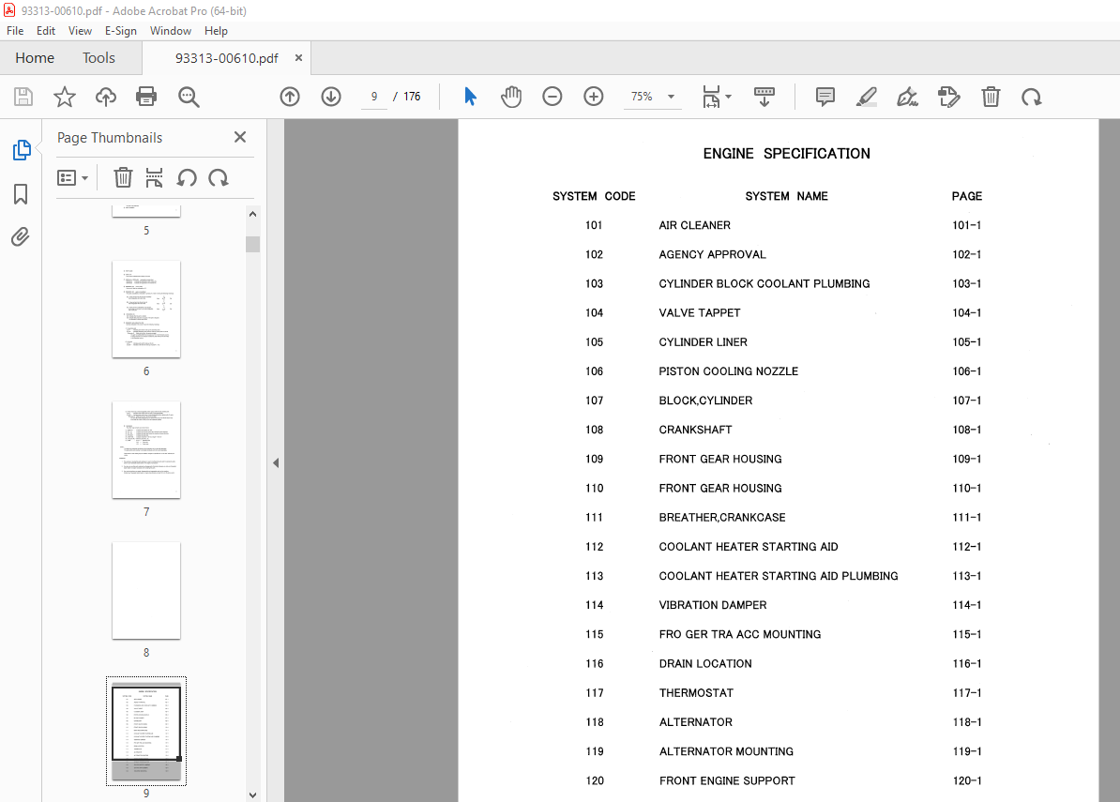Rotate thumbnail counterclockwise
Viewport: 1120px width, 802px height.
coord(187,177)
